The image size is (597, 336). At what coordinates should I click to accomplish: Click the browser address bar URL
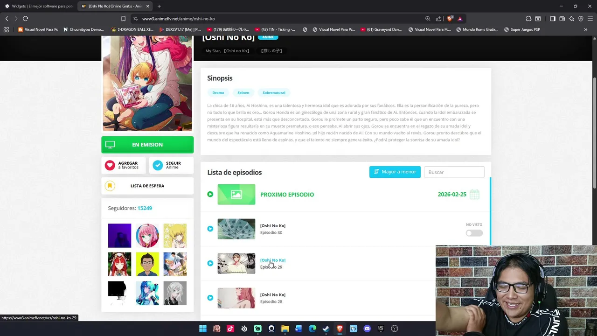tap(178, 19)
